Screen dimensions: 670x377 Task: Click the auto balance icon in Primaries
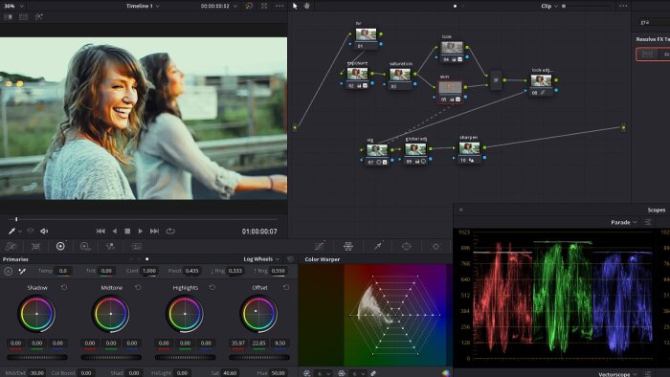click(x=8, y=271)
